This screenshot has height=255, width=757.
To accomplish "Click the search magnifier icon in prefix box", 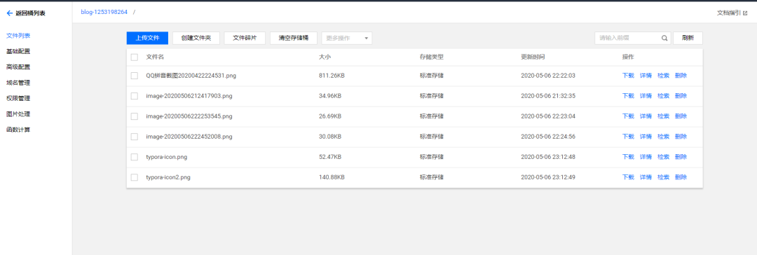I will 664,38.
